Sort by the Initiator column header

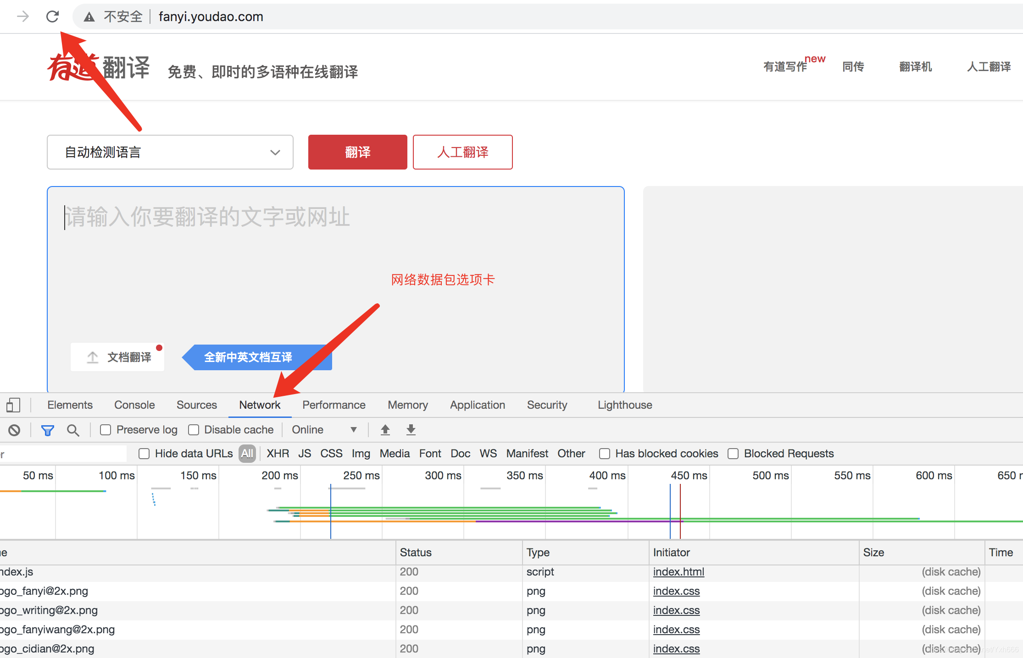pos(754,553)
